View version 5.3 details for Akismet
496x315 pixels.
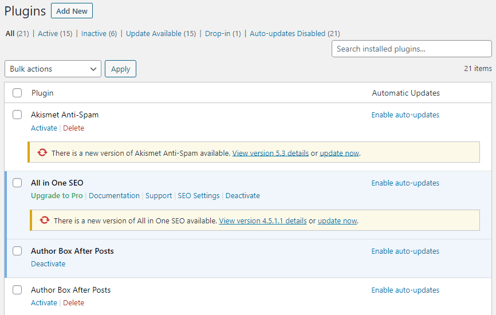(x=270, y=153)
